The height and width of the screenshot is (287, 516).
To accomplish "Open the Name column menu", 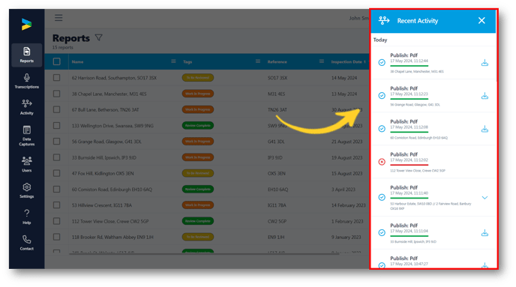I will 173,61.
